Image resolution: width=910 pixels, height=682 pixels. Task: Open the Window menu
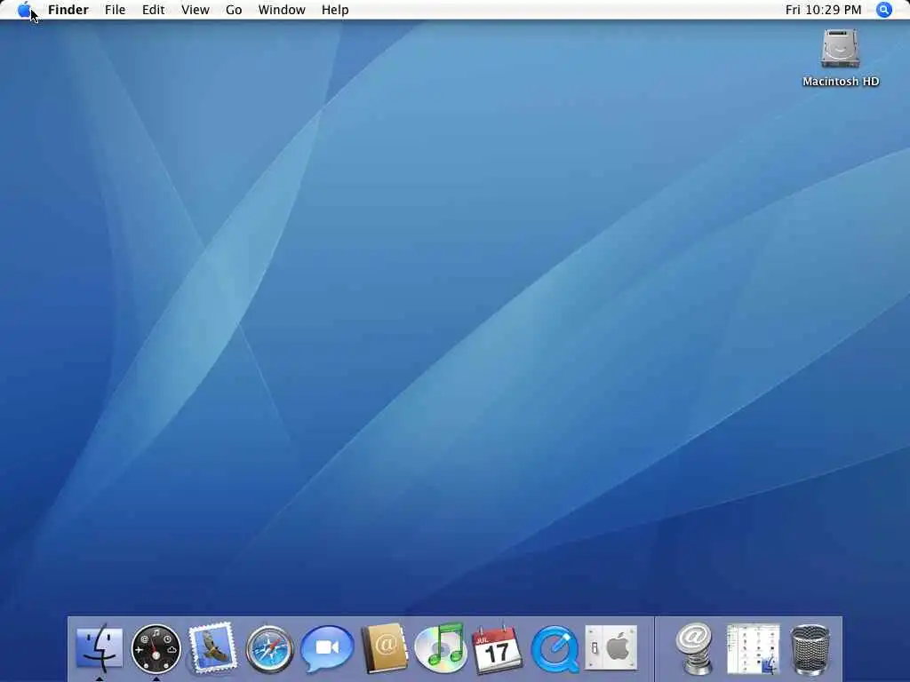coord(282,10)
